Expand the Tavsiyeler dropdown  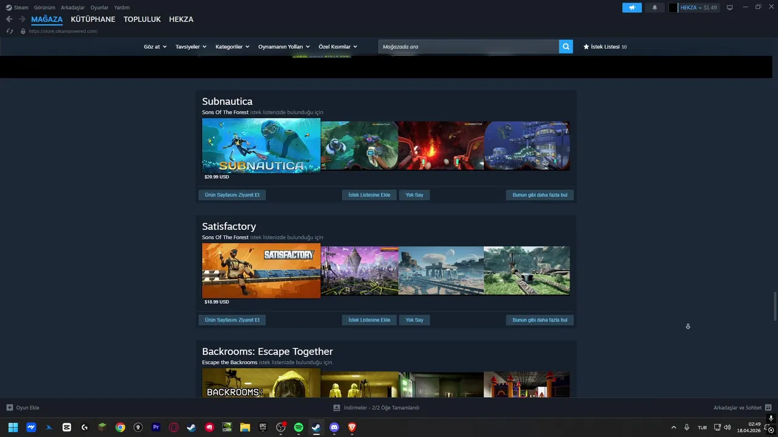coord(191,47)
